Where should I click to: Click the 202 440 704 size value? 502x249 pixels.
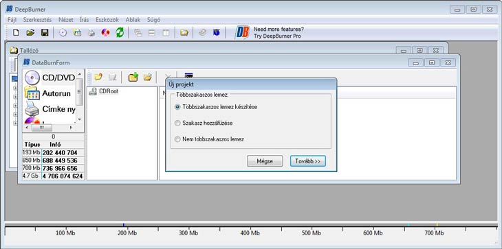(60, 152)
